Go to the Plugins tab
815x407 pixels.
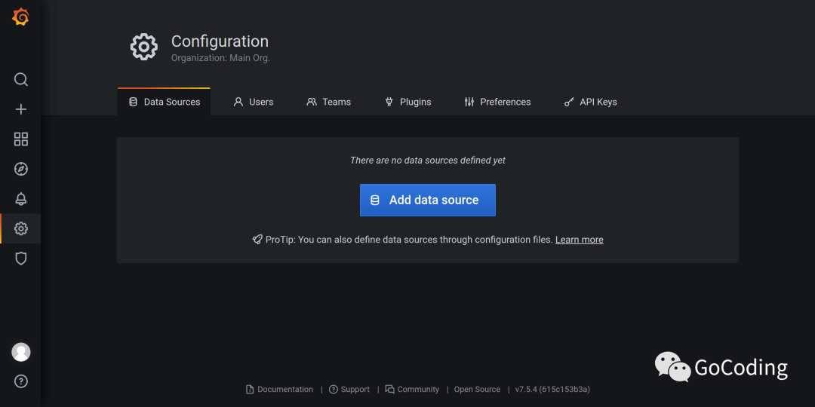408,102
